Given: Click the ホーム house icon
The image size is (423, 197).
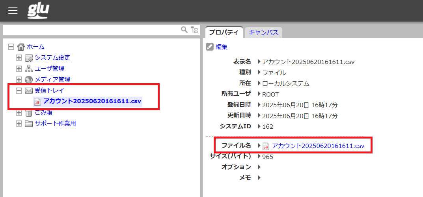Looking at the screenshot, I should coord(21,47).
